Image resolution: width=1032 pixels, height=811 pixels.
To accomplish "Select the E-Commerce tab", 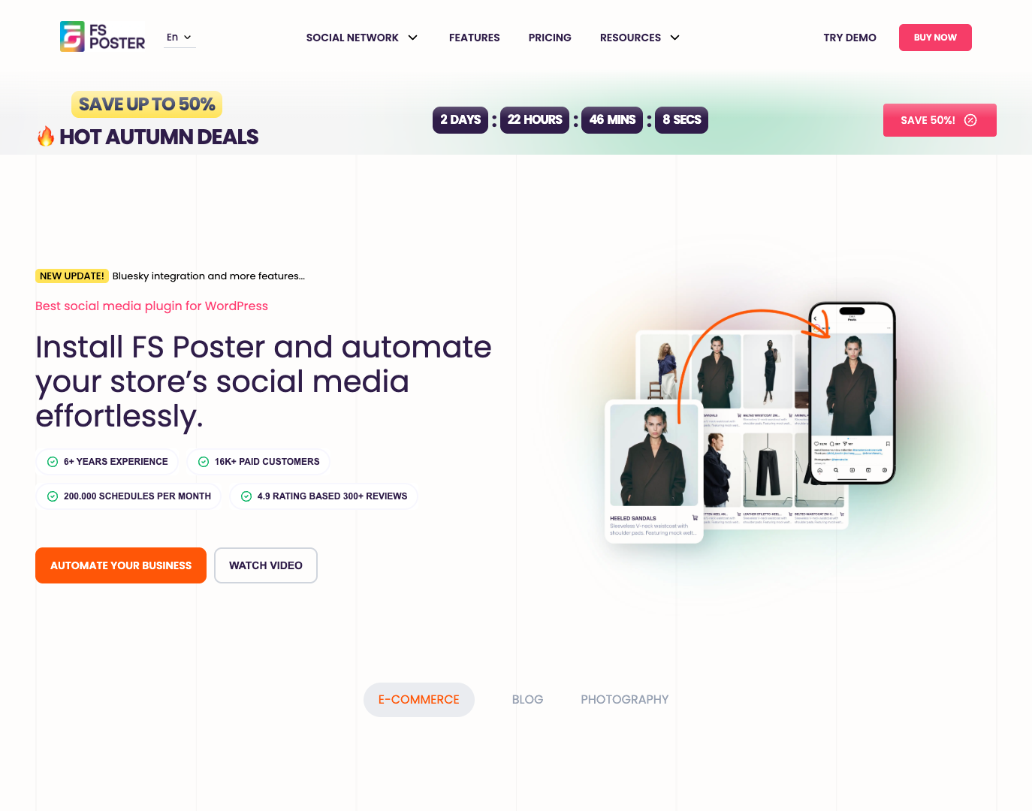I will [x=419, y=700].
